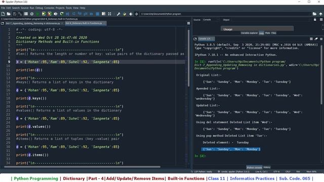The image size is (324, 182).
Task: Interrupt kernel using the console stop button
Action: coord(311,39)
